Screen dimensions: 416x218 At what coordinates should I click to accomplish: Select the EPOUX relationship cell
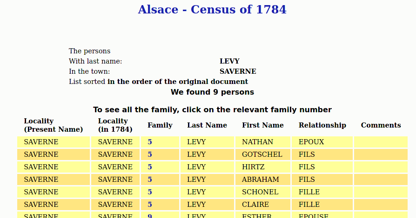311,142
